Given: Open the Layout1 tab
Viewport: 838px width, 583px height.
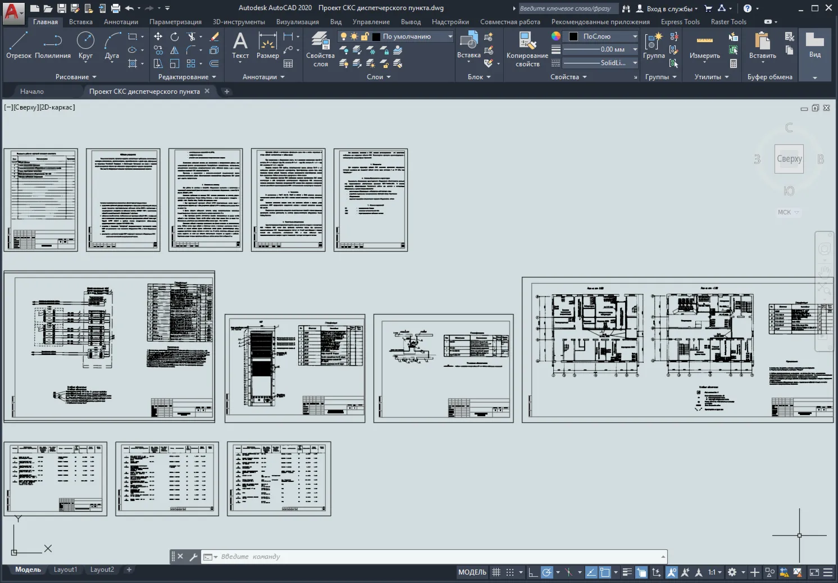Looking at the screenshot, I should click(x=65, y=570).
